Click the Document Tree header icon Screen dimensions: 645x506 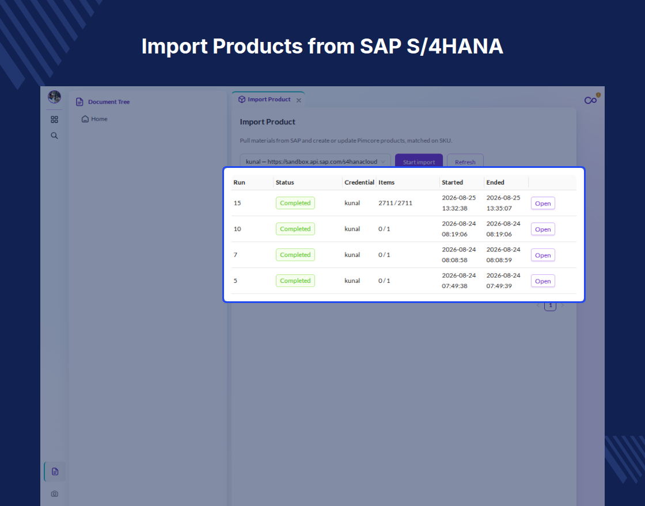pos(80,102)
